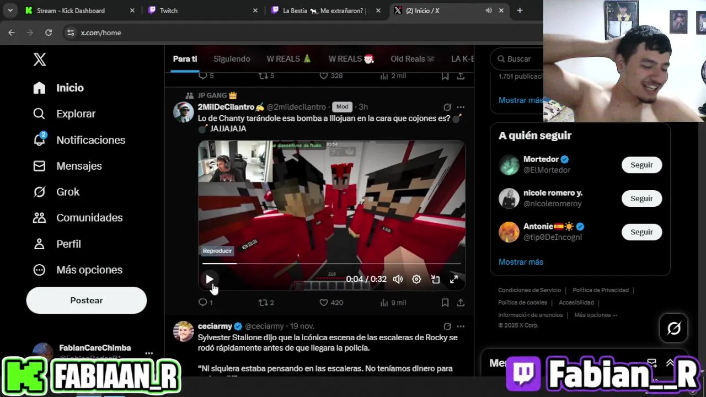Image resolution: width=706 pixels, height=397 pixels.
Task: Follow Antonie
Action: click(641, 232)
